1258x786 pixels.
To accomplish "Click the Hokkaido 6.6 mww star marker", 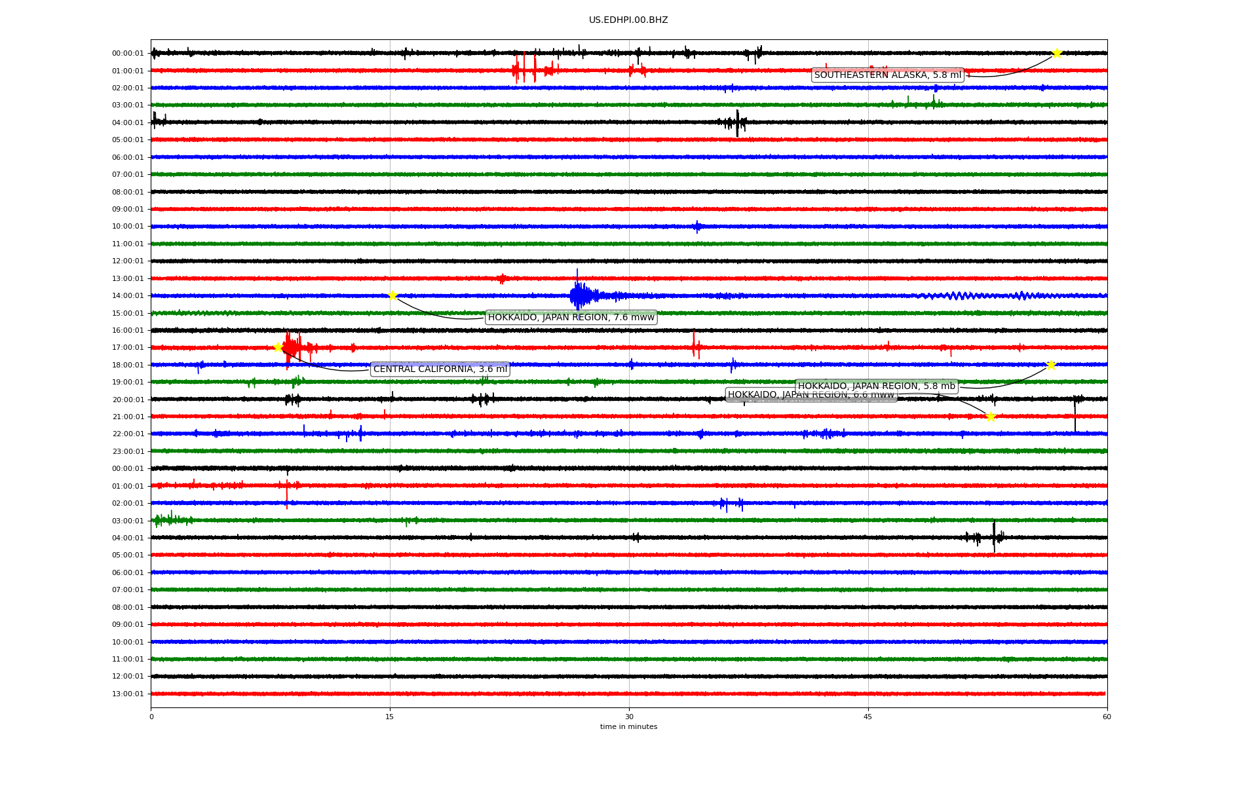I will tap(991, 417).
